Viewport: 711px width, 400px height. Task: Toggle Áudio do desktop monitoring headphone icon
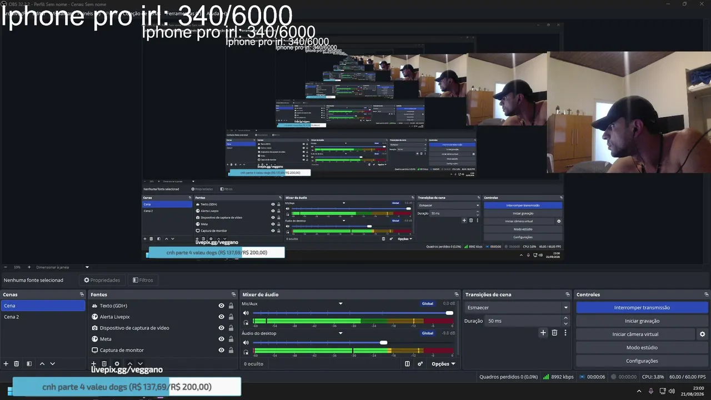246,352
